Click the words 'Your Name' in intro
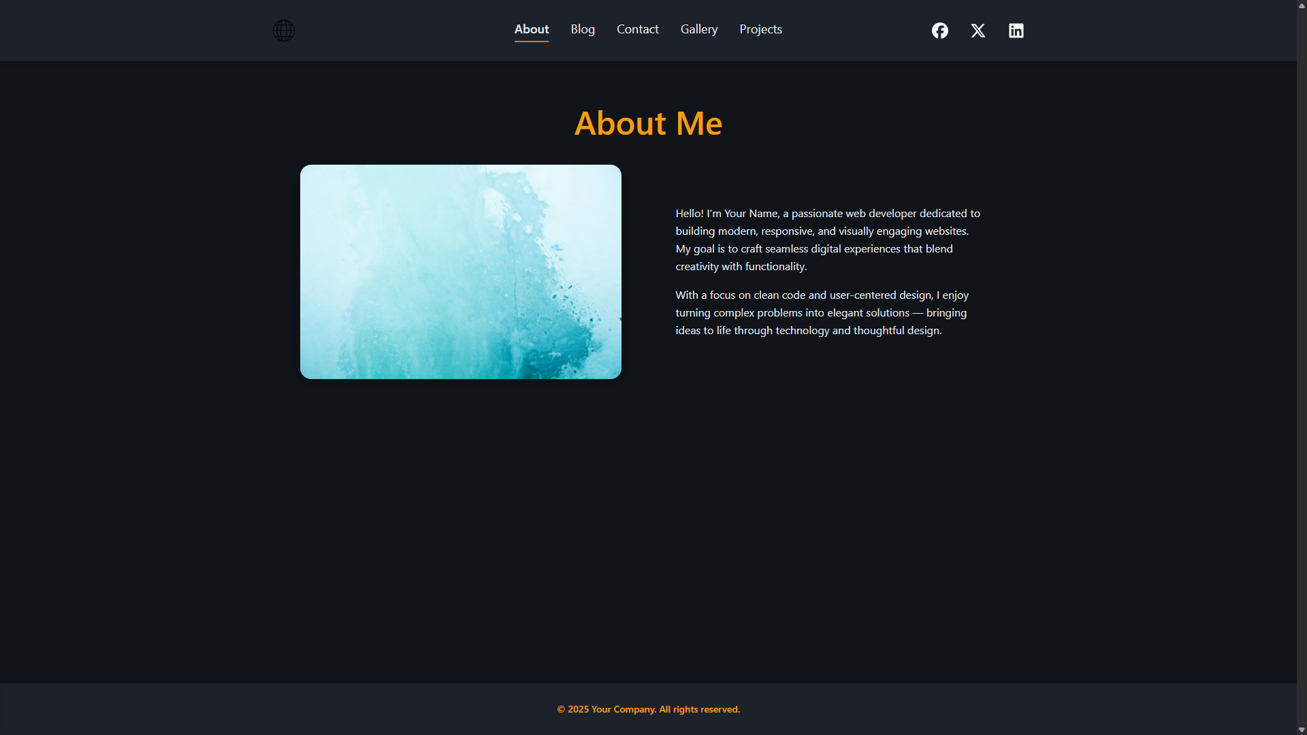 click(750, 214)
